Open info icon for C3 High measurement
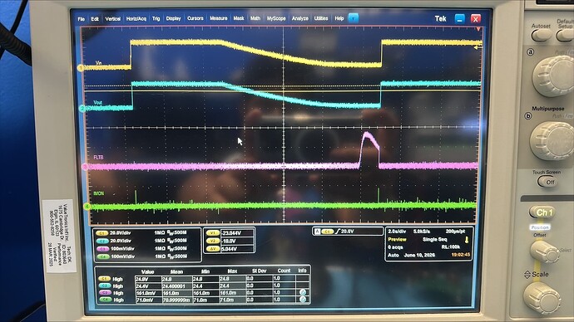Image resolution: width=574 pixels, height=322 pixels. (303, 292)
